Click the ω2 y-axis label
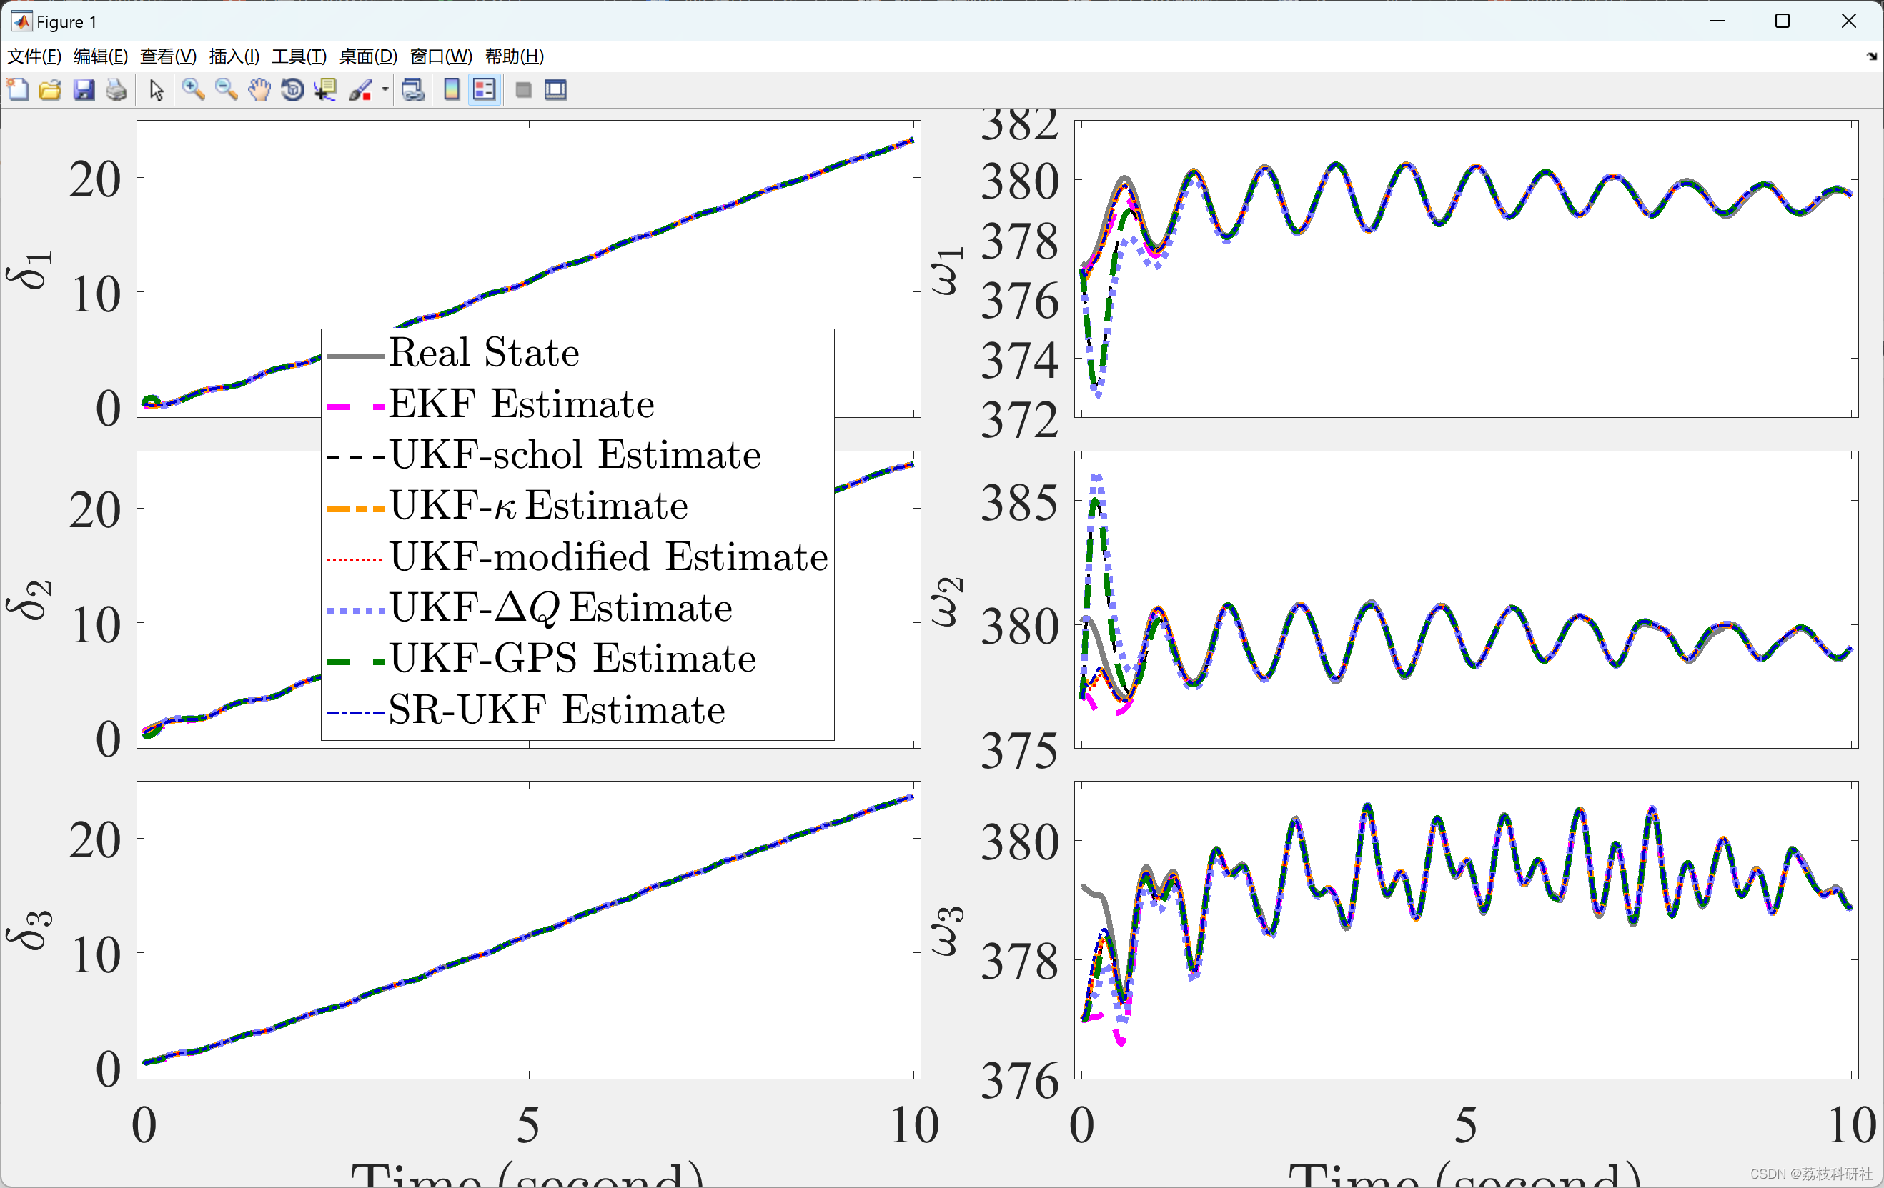This screenshot has height=1188, width=1884. coord(948,602)
